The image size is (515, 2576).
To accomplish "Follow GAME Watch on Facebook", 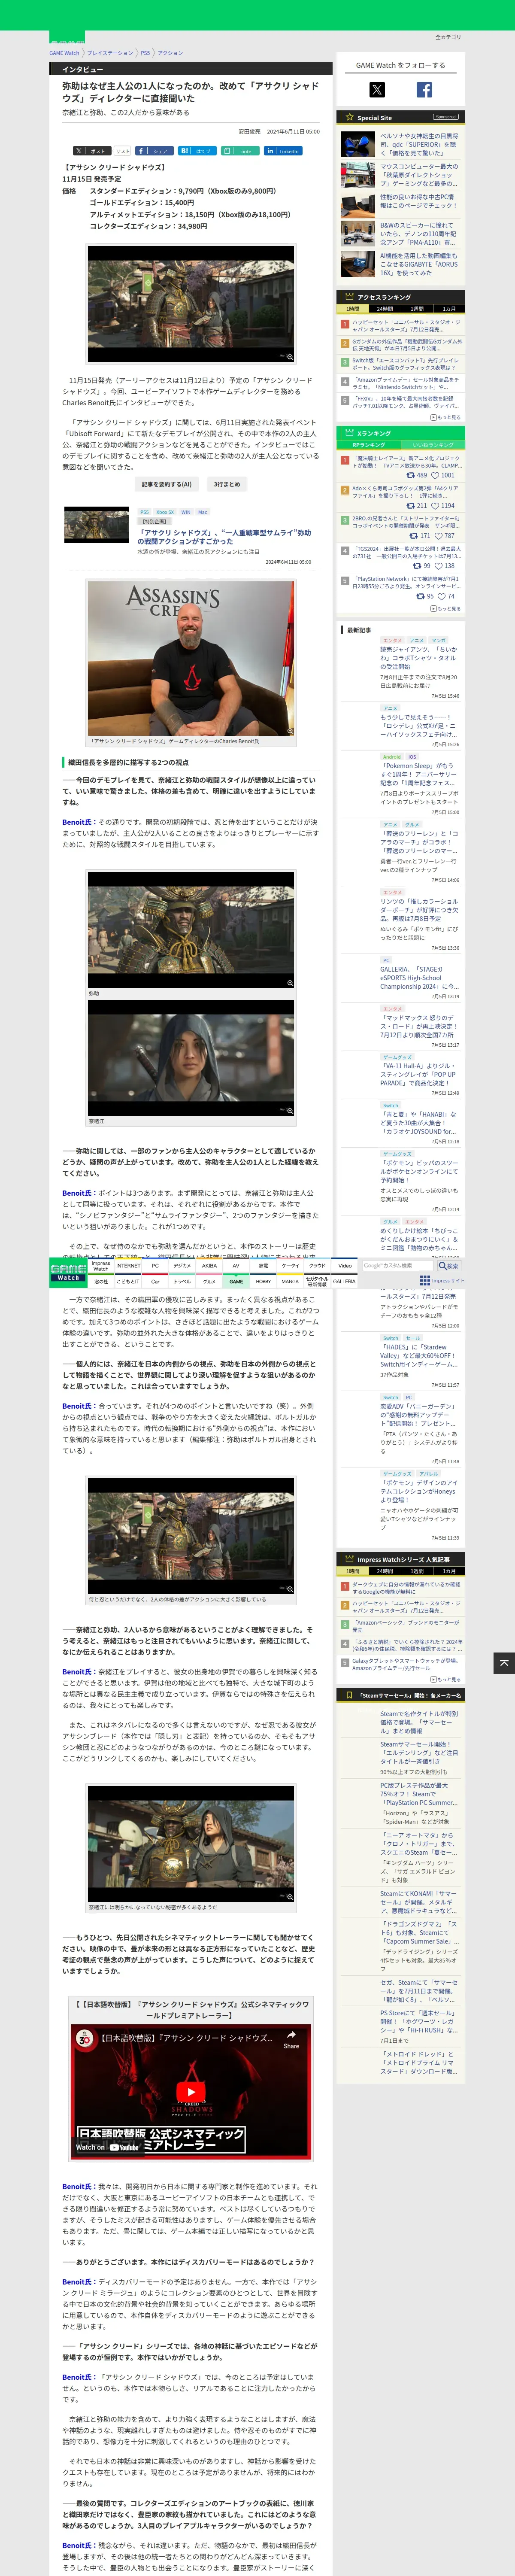I will pyautogui.click(x=424, y=90).
